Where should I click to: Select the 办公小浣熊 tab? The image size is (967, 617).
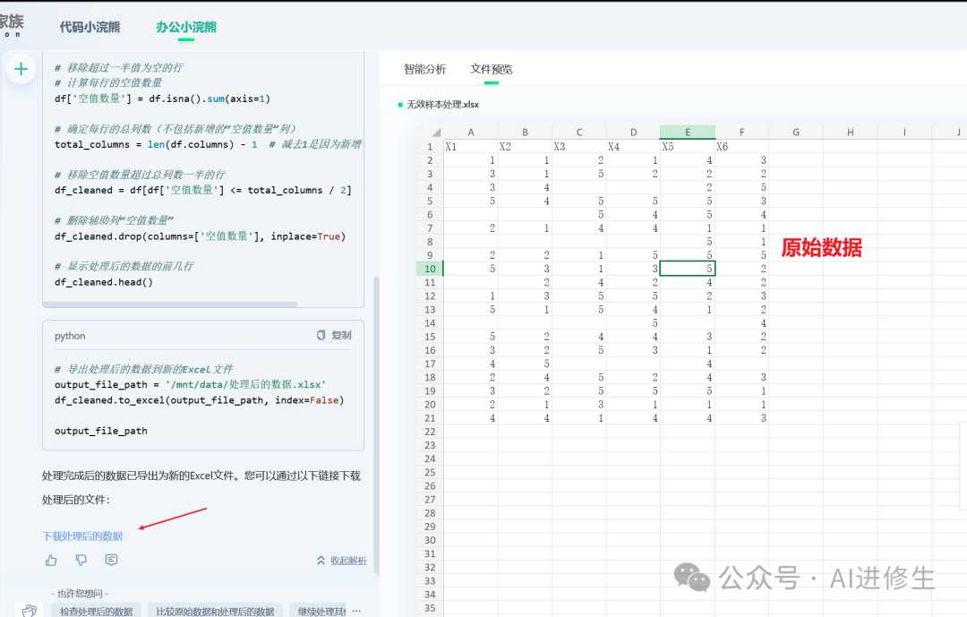point(186,27)
